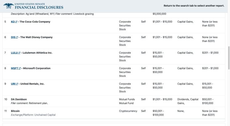Click the external-link icon beside MSFT
Screen dimensions: 230x126
[19, 68]
